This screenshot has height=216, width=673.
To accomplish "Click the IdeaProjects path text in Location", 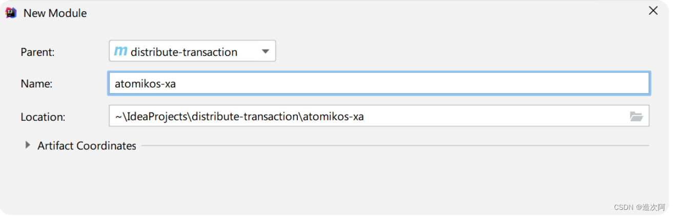I will pyautogui.click(x=157, y=117).
